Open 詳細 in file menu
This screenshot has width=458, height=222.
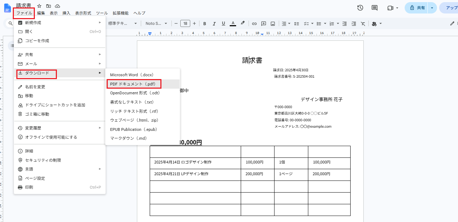[x=60, y=151]
